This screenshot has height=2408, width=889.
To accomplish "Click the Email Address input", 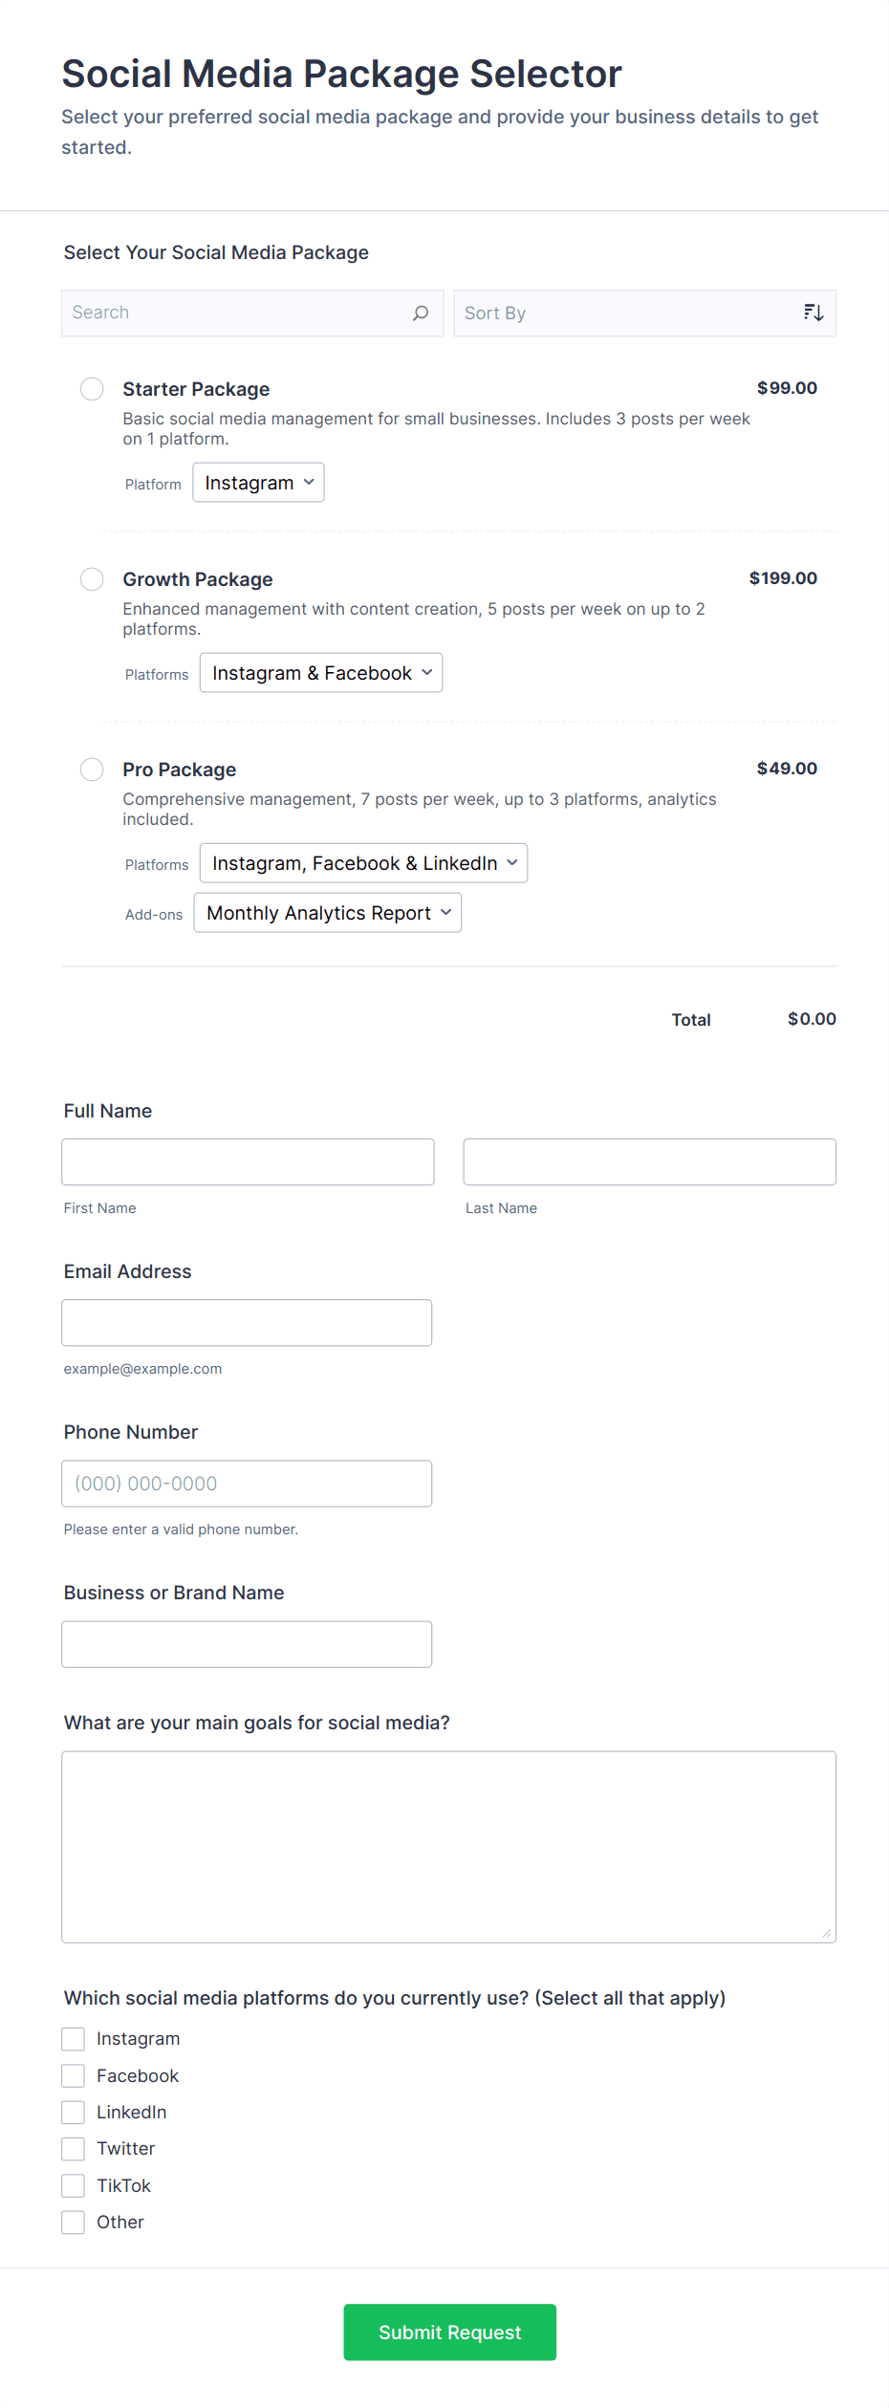I will (247, 1322).
